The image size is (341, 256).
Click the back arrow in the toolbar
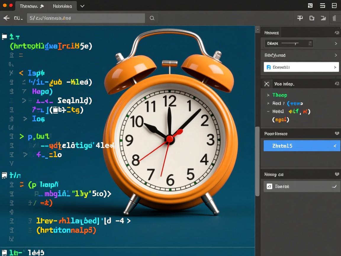(x=6, y=18)
